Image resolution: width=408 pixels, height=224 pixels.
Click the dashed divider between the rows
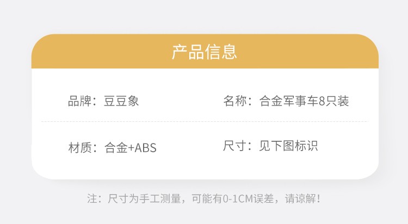[204, 121]
